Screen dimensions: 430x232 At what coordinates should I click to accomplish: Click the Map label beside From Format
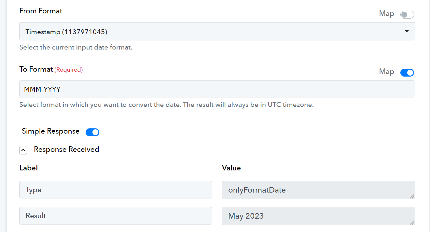[x=387, y=14]
